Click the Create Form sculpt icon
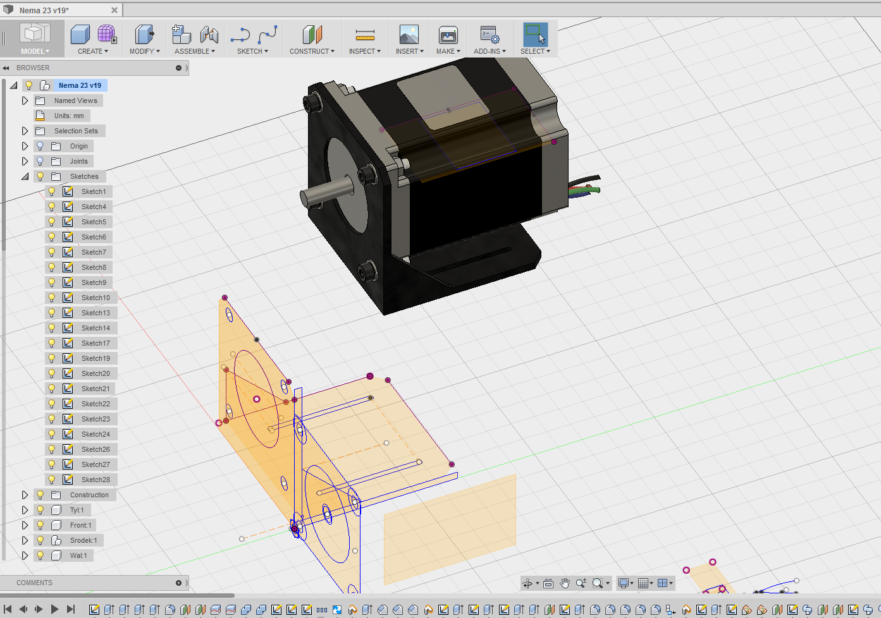Screen dimensions: 881x618 [x=107, y=35]
